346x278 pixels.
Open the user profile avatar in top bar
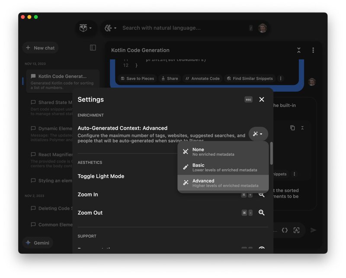point(263,28)
